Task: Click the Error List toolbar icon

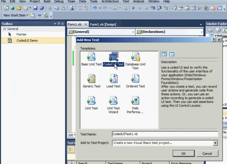Action: click(213, 8)
